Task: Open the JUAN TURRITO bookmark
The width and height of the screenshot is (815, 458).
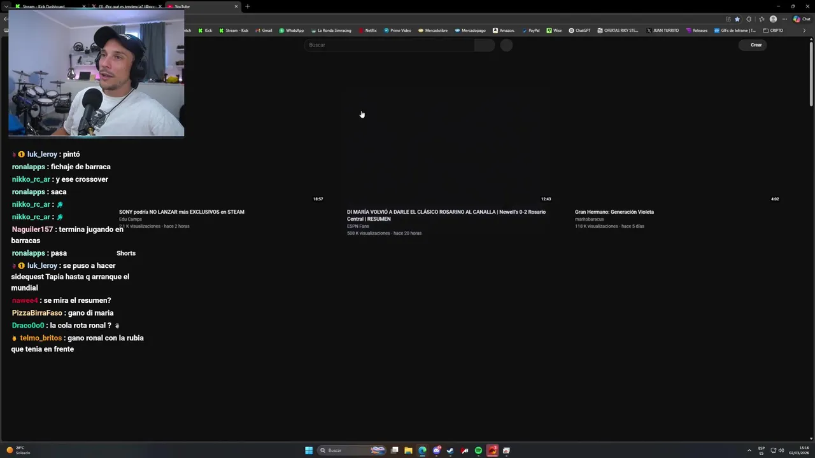Action: pyautogui.click(x=663, y=31)
